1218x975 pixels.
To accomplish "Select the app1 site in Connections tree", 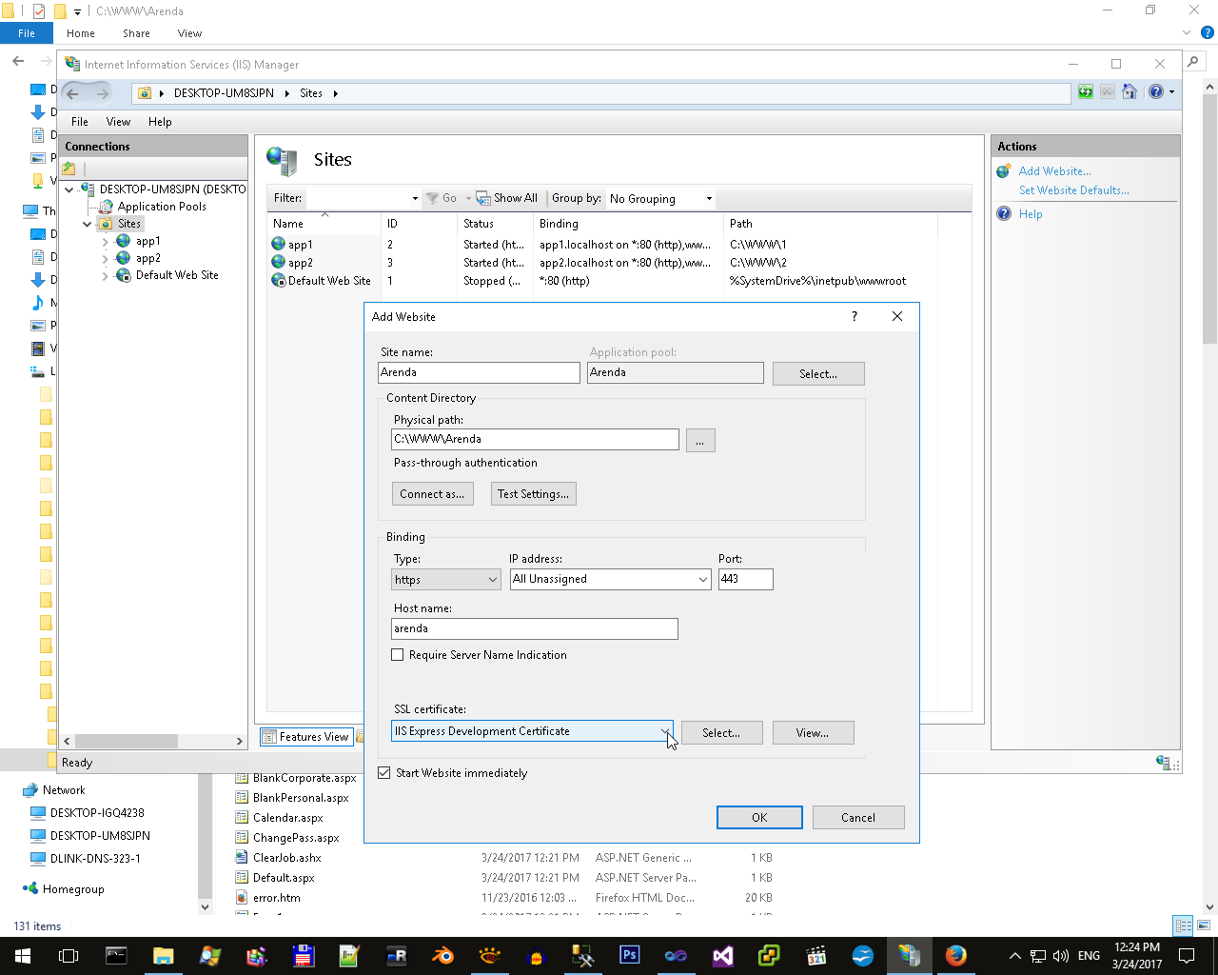I will click(x=147, y=241).
